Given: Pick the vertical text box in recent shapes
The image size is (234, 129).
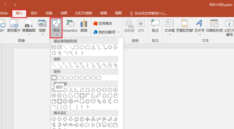Looking at the screenshot, I should click(x=59, y=48).
